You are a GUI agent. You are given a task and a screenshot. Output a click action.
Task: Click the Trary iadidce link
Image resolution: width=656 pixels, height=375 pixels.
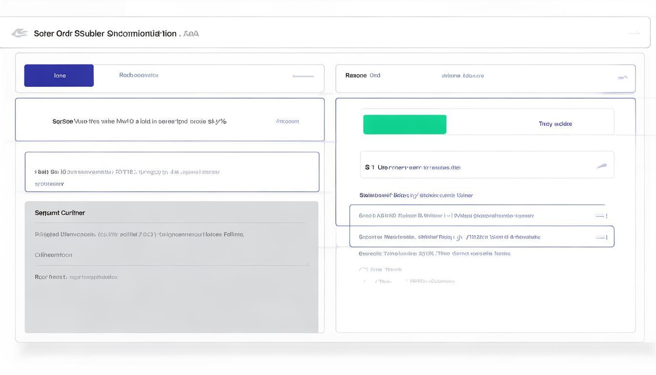555,124
